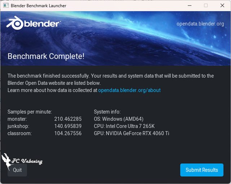Open the opendata.blender.org/about link
231x184 pixels.
coord(129,90)
